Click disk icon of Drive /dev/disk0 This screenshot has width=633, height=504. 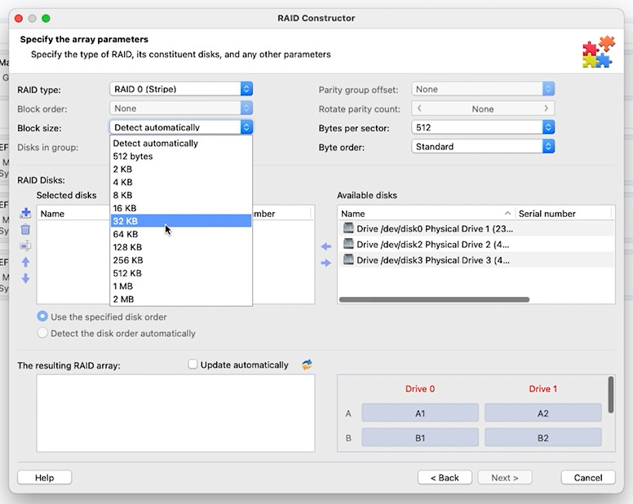348,228
